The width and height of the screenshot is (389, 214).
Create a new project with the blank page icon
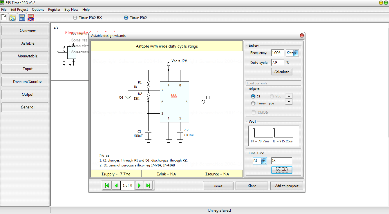4,18
